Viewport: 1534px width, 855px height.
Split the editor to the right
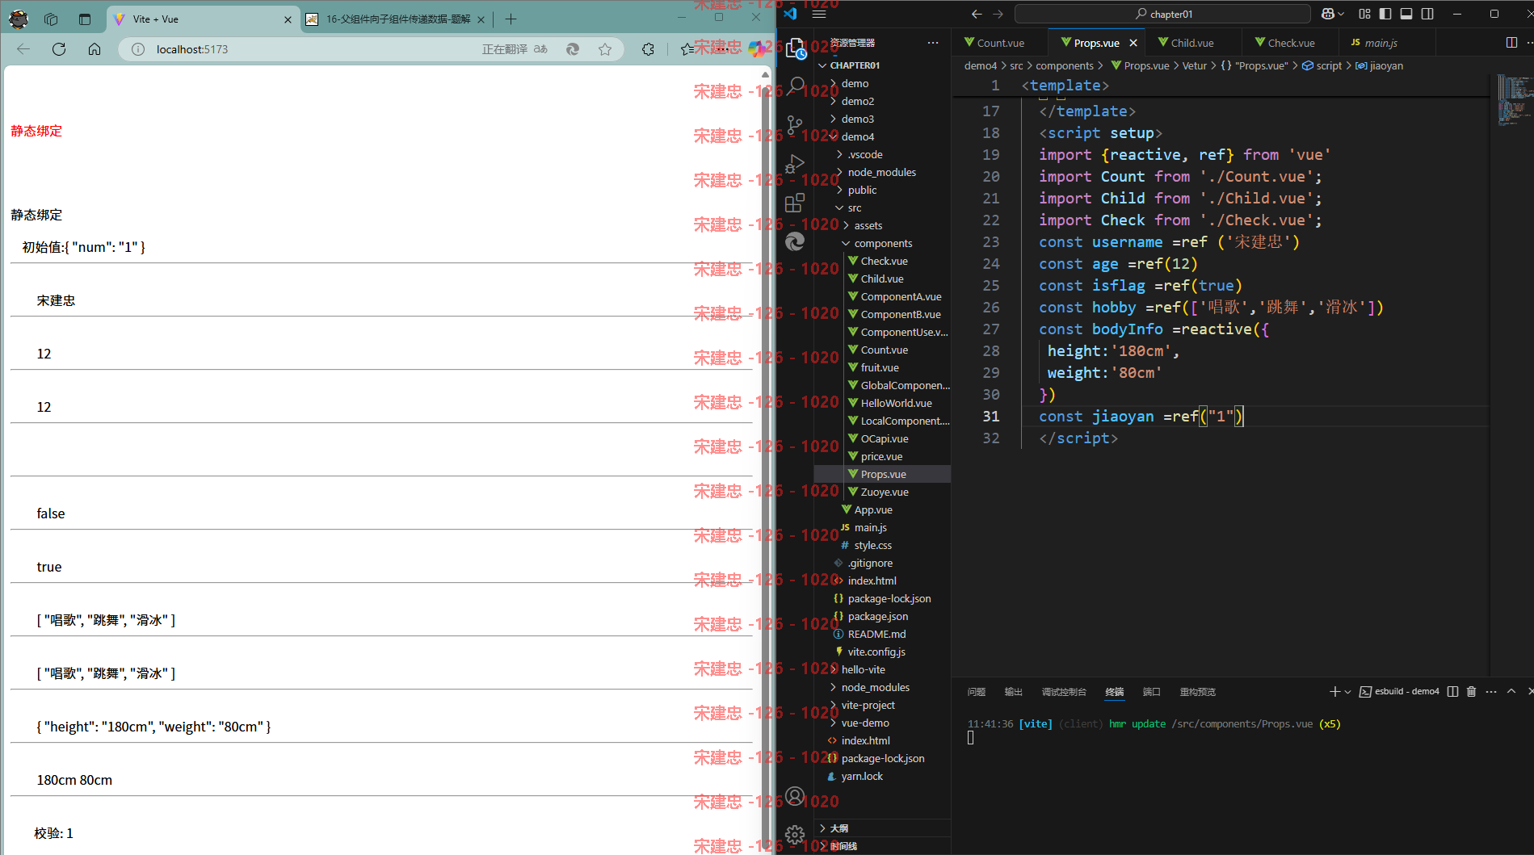point(1511,43)
